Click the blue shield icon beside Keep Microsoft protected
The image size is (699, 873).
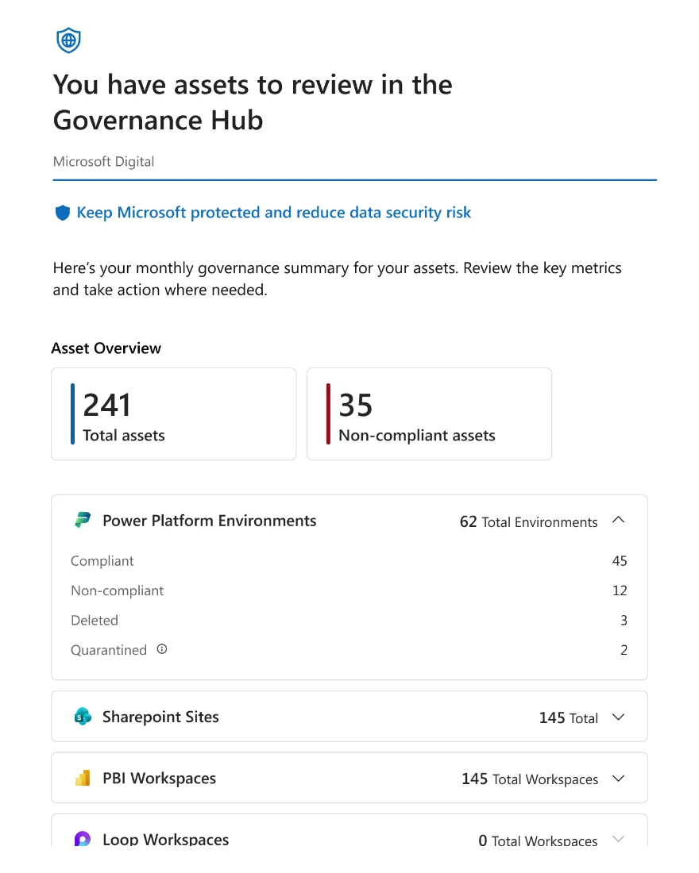[x=63, y=213]
